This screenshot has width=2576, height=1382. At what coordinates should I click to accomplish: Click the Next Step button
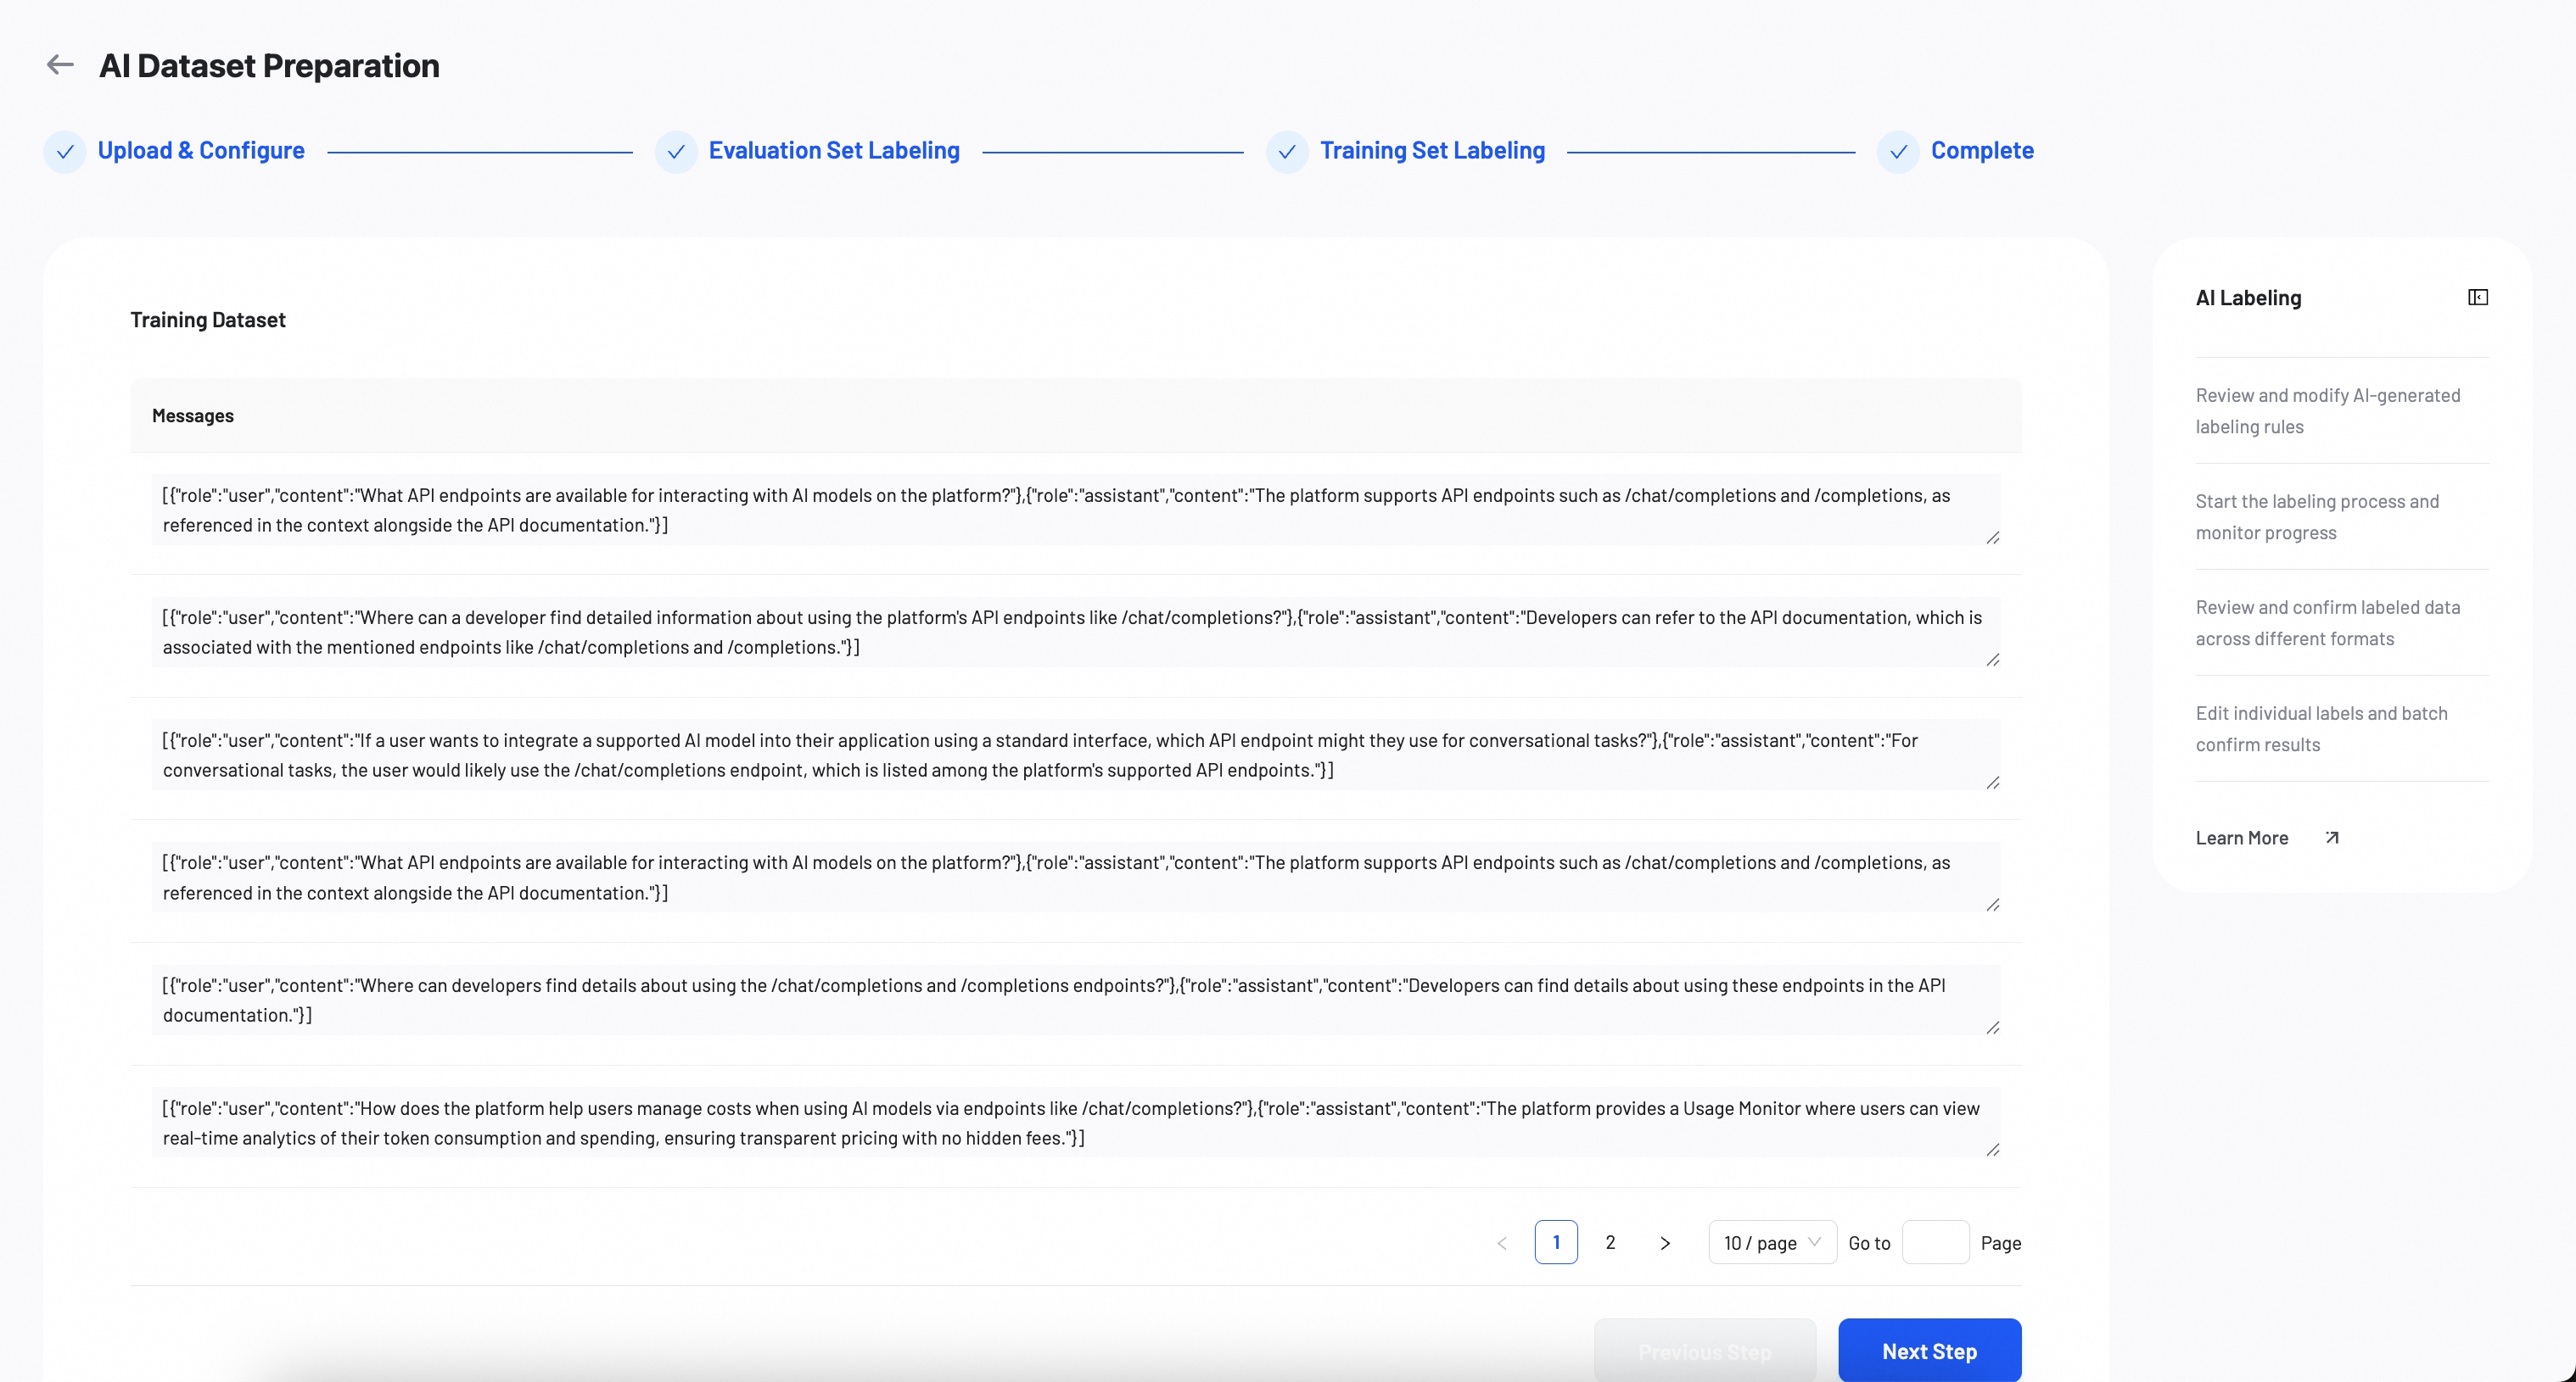[x=1929, y=1351]
